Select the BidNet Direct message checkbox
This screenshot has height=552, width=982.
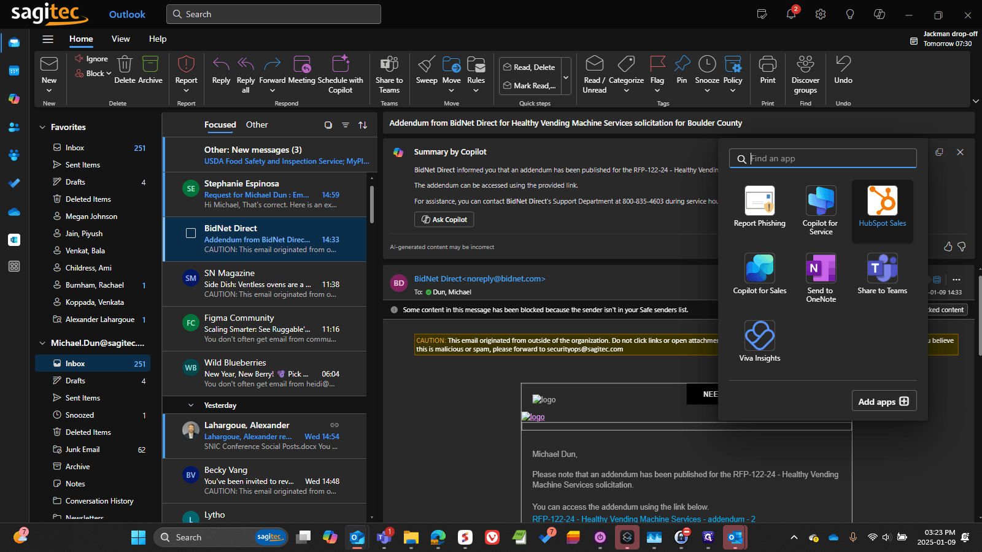tap(191, 233)
